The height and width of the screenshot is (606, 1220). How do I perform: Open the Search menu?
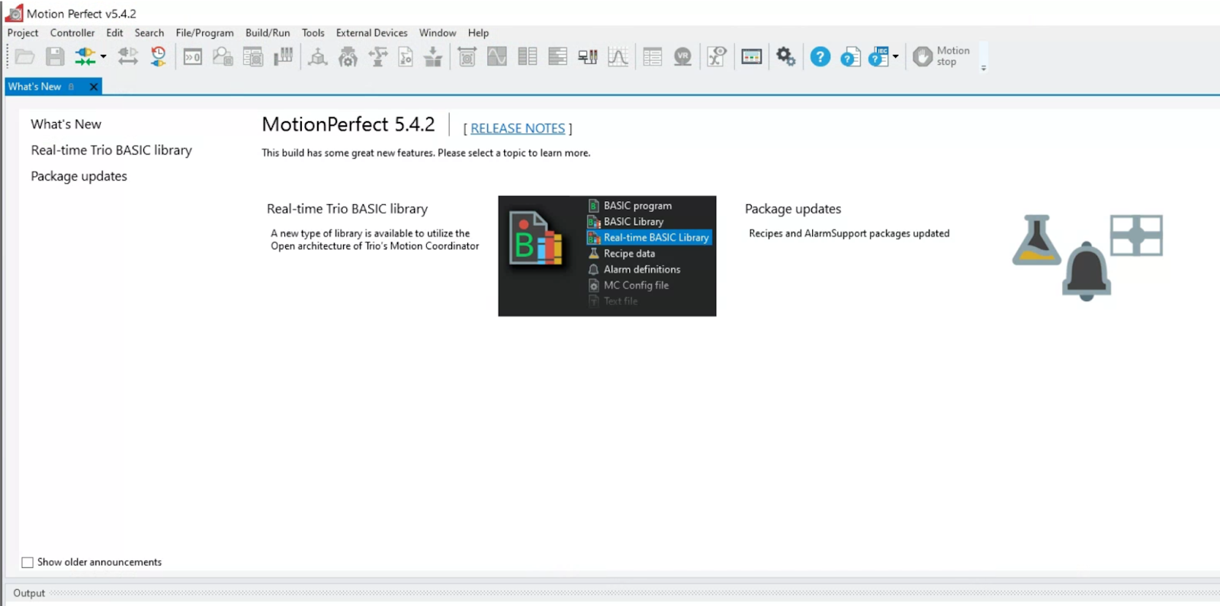(x=149, y=33)
